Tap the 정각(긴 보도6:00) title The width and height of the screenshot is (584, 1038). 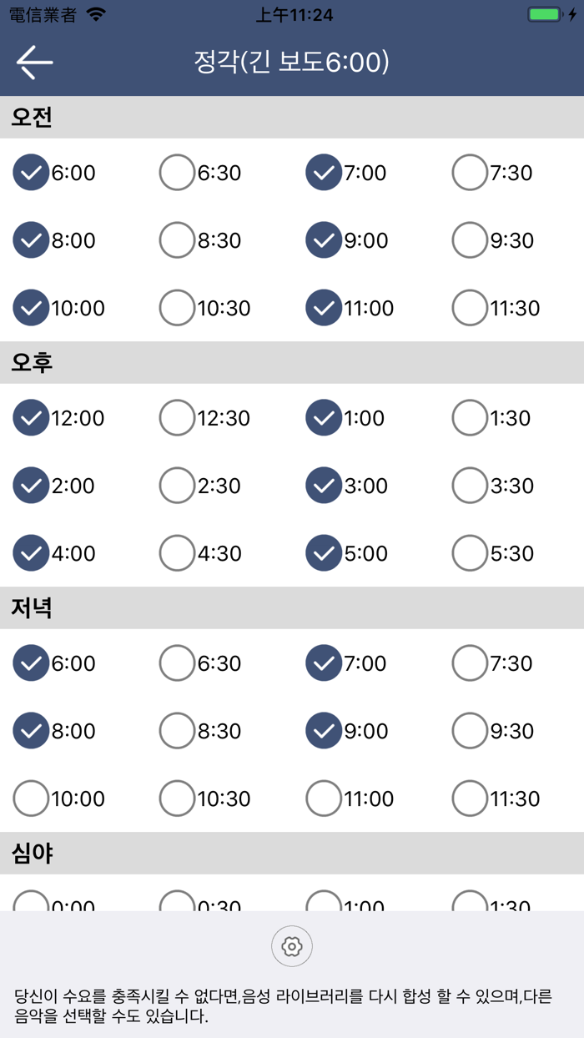[x=291, y=63]
